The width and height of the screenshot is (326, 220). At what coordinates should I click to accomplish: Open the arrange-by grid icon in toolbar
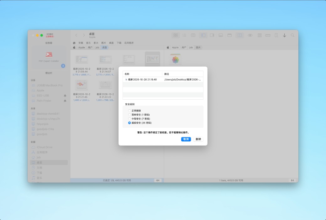[260, 35]
